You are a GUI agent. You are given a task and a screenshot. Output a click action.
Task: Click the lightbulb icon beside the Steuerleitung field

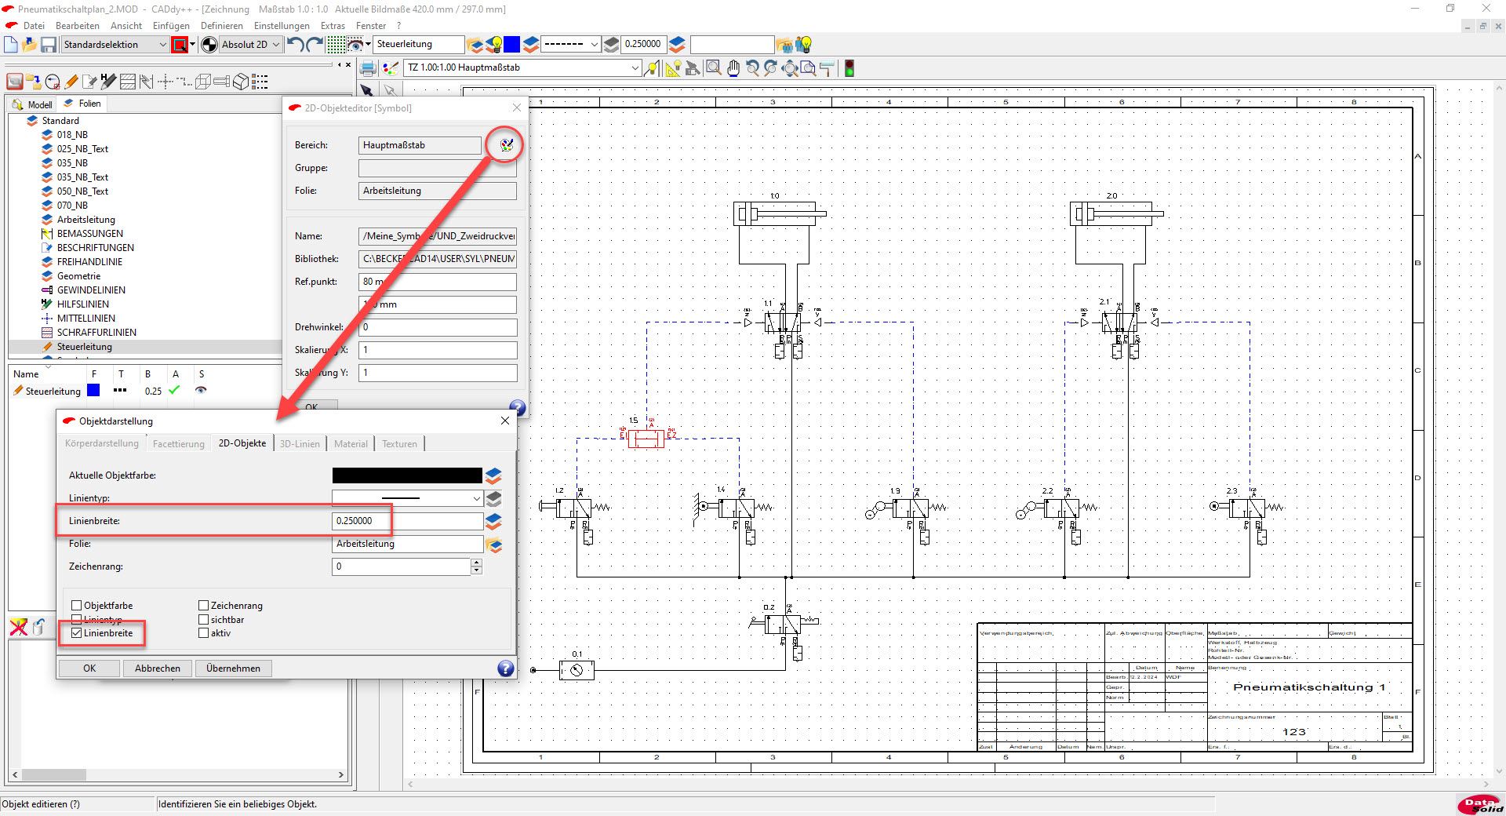pyautogui.click(x=494, y=44)
